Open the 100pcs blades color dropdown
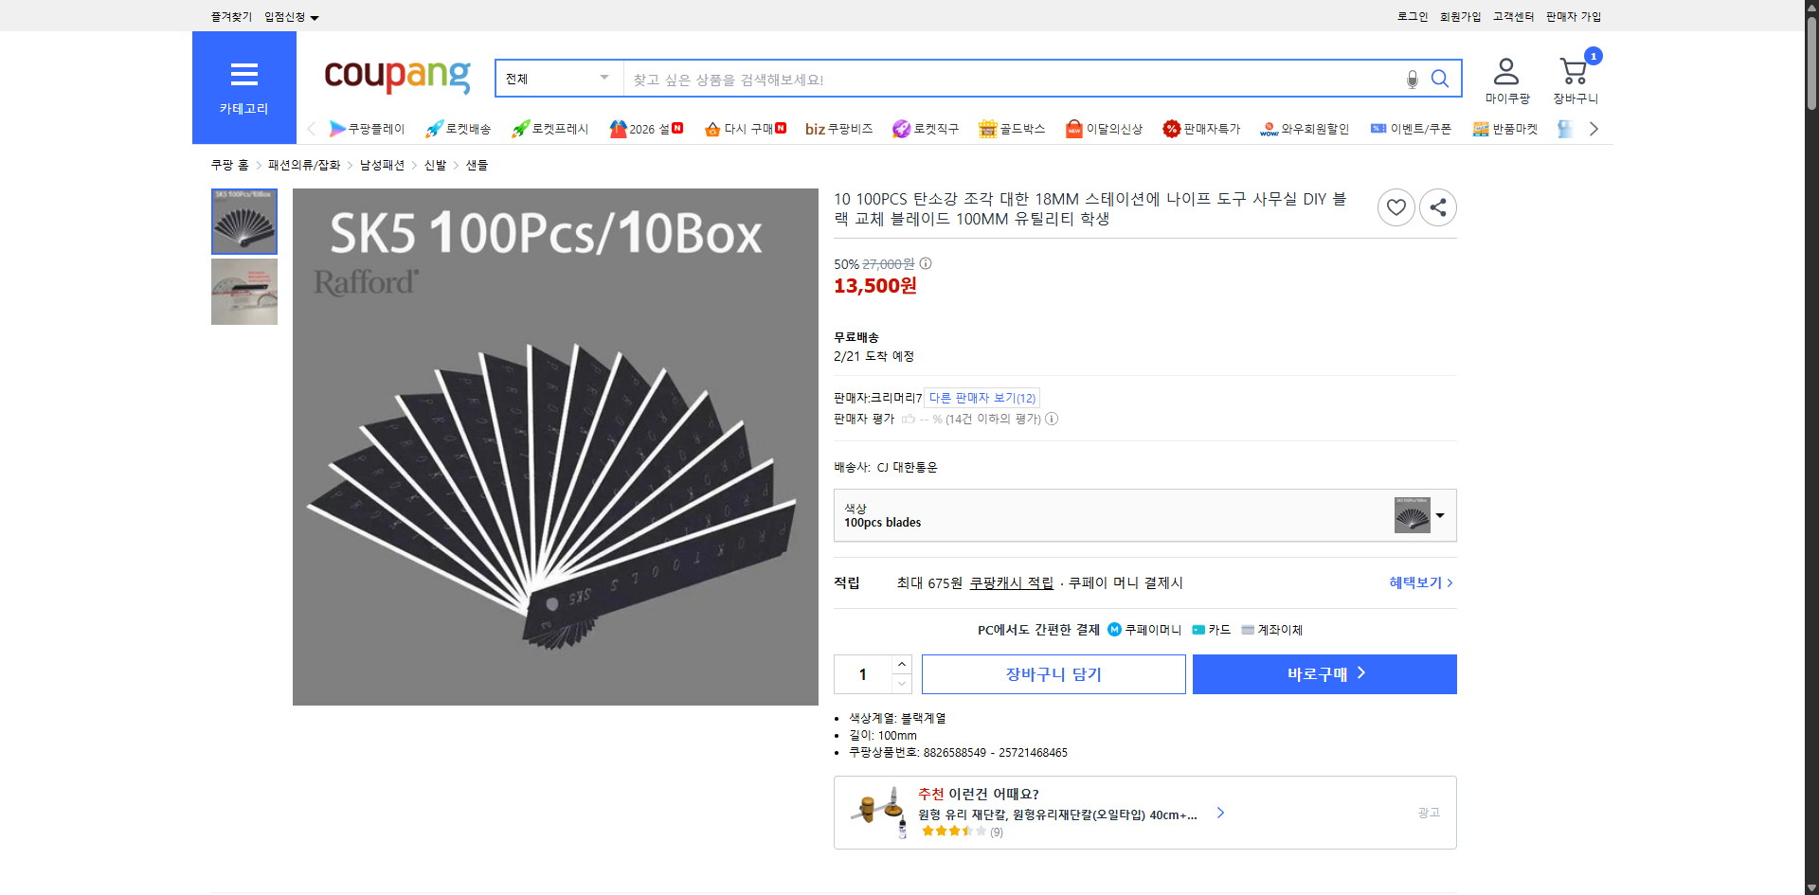1819x895 pixels. [x=1440, y=515]
